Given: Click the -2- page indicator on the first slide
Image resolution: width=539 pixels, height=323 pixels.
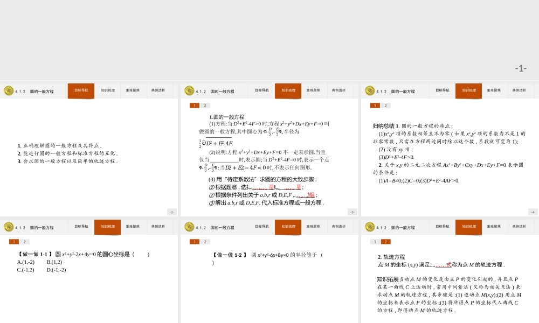Looking at the screenshot, I should tap(171, 212).
